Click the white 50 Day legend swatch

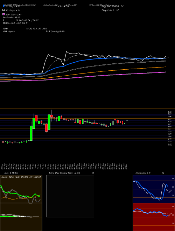[3, 10]
